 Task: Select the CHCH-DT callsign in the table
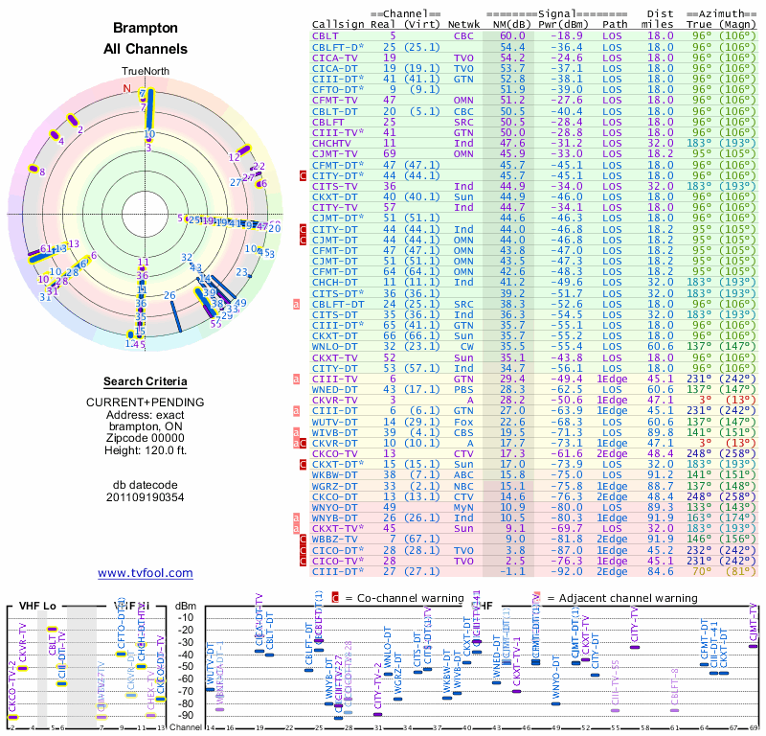pos(335,282)
